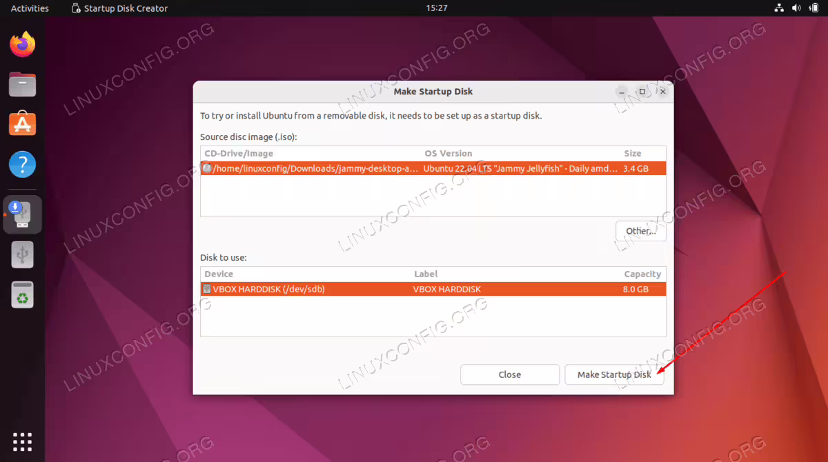Click the 3.4 GB size value
Viewport: 828px width, 462px height.
635,168
